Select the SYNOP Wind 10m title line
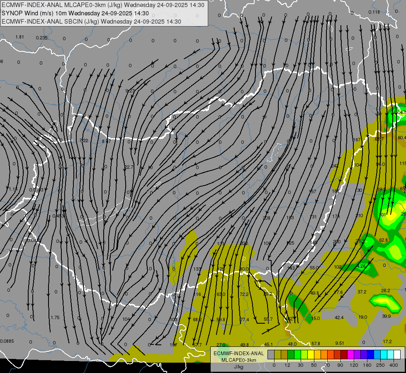The height and width of the screenshot is (373, 406). tap(75, 13)
